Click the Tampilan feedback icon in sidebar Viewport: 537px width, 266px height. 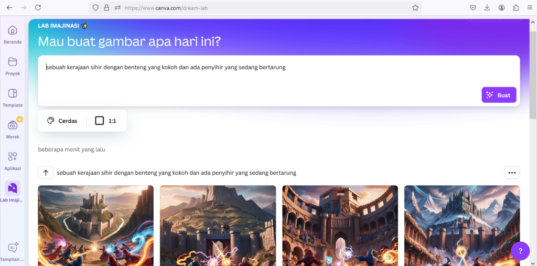click(x=13, y=248)
